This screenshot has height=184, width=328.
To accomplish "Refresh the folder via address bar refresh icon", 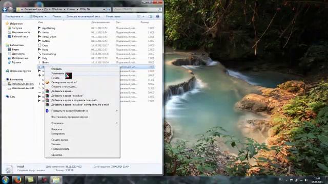I will [108, 9].
